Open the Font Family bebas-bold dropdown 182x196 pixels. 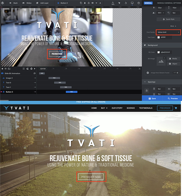[x=168, y=32]
